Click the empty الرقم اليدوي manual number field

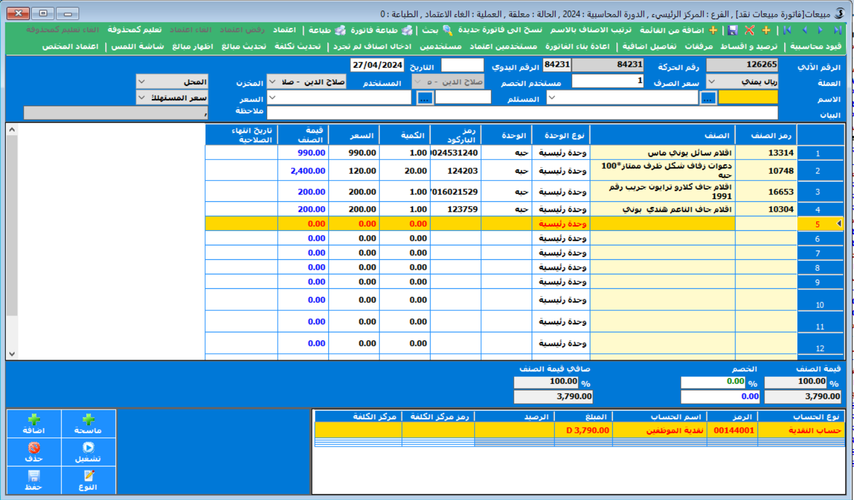[x=462, y=65]
